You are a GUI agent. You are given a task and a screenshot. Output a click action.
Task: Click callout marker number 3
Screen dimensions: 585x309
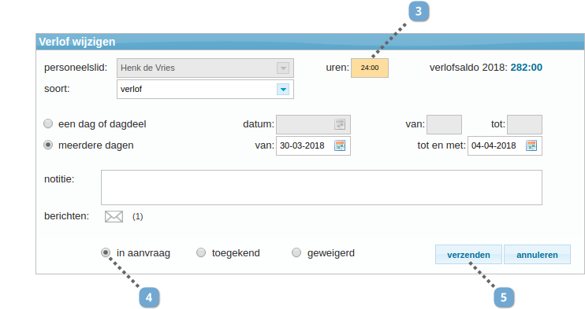[419, 11]
